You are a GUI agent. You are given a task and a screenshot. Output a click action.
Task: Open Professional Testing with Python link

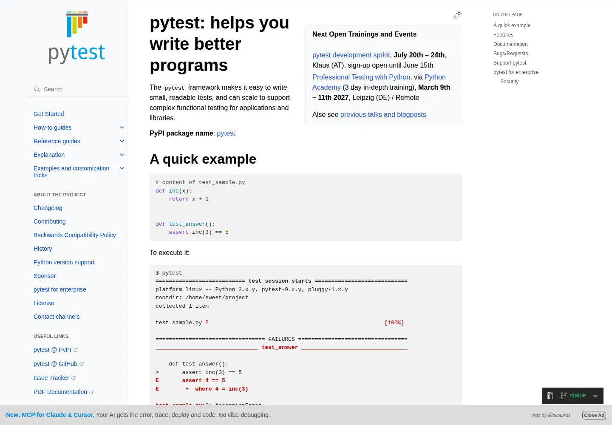click(x=361, y=77)
